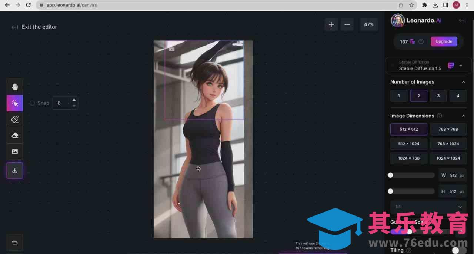
Task: Open the upload image tool
Action: coord(15,151)
